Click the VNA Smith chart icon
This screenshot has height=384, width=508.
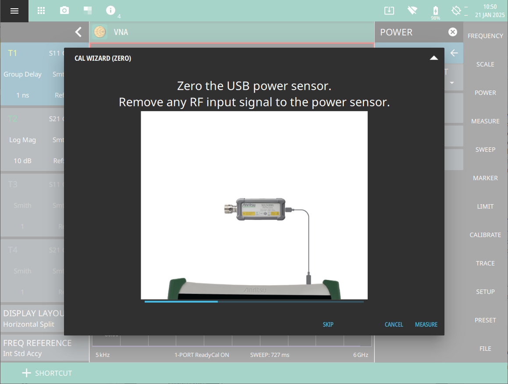[100, 32]
